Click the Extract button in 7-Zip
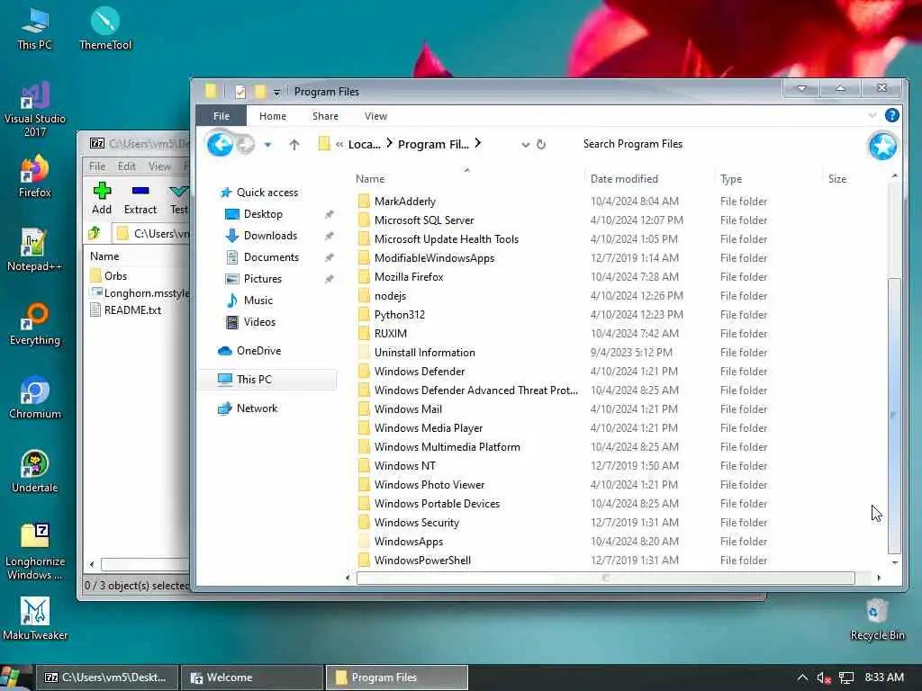 click(x=140, y=198)
